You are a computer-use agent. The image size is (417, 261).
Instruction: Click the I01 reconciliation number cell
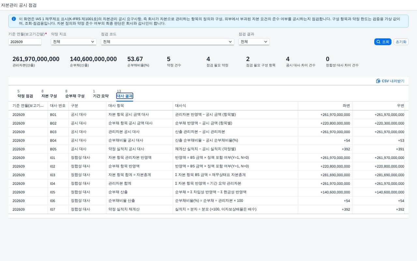point(58,158)
